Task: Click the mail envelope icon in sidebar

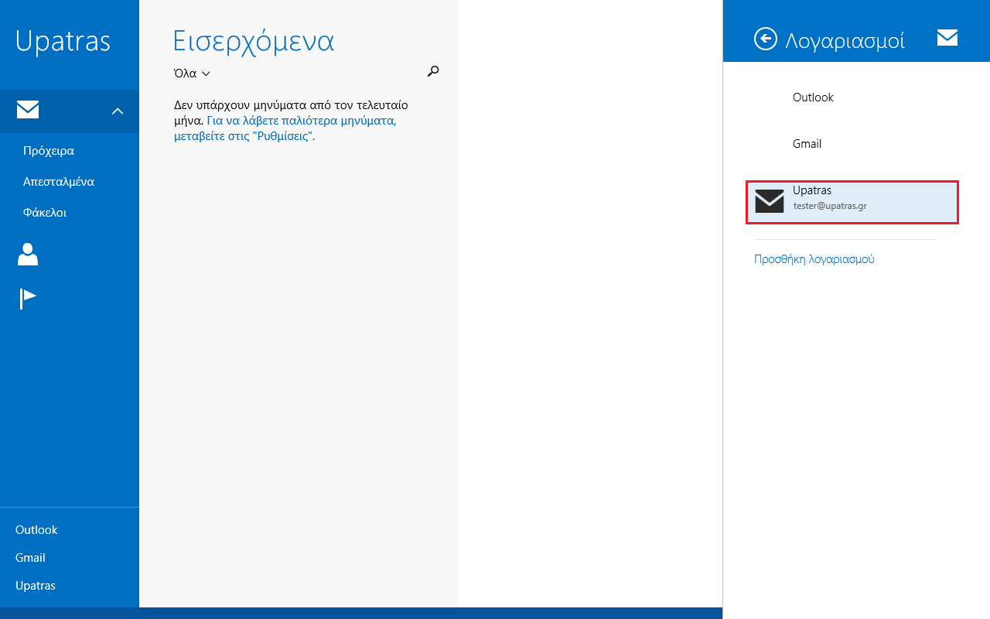Action: [28, 110]
